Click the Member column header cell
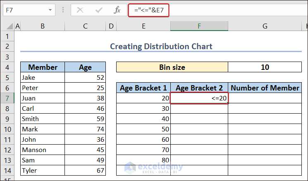 (43, 67)
